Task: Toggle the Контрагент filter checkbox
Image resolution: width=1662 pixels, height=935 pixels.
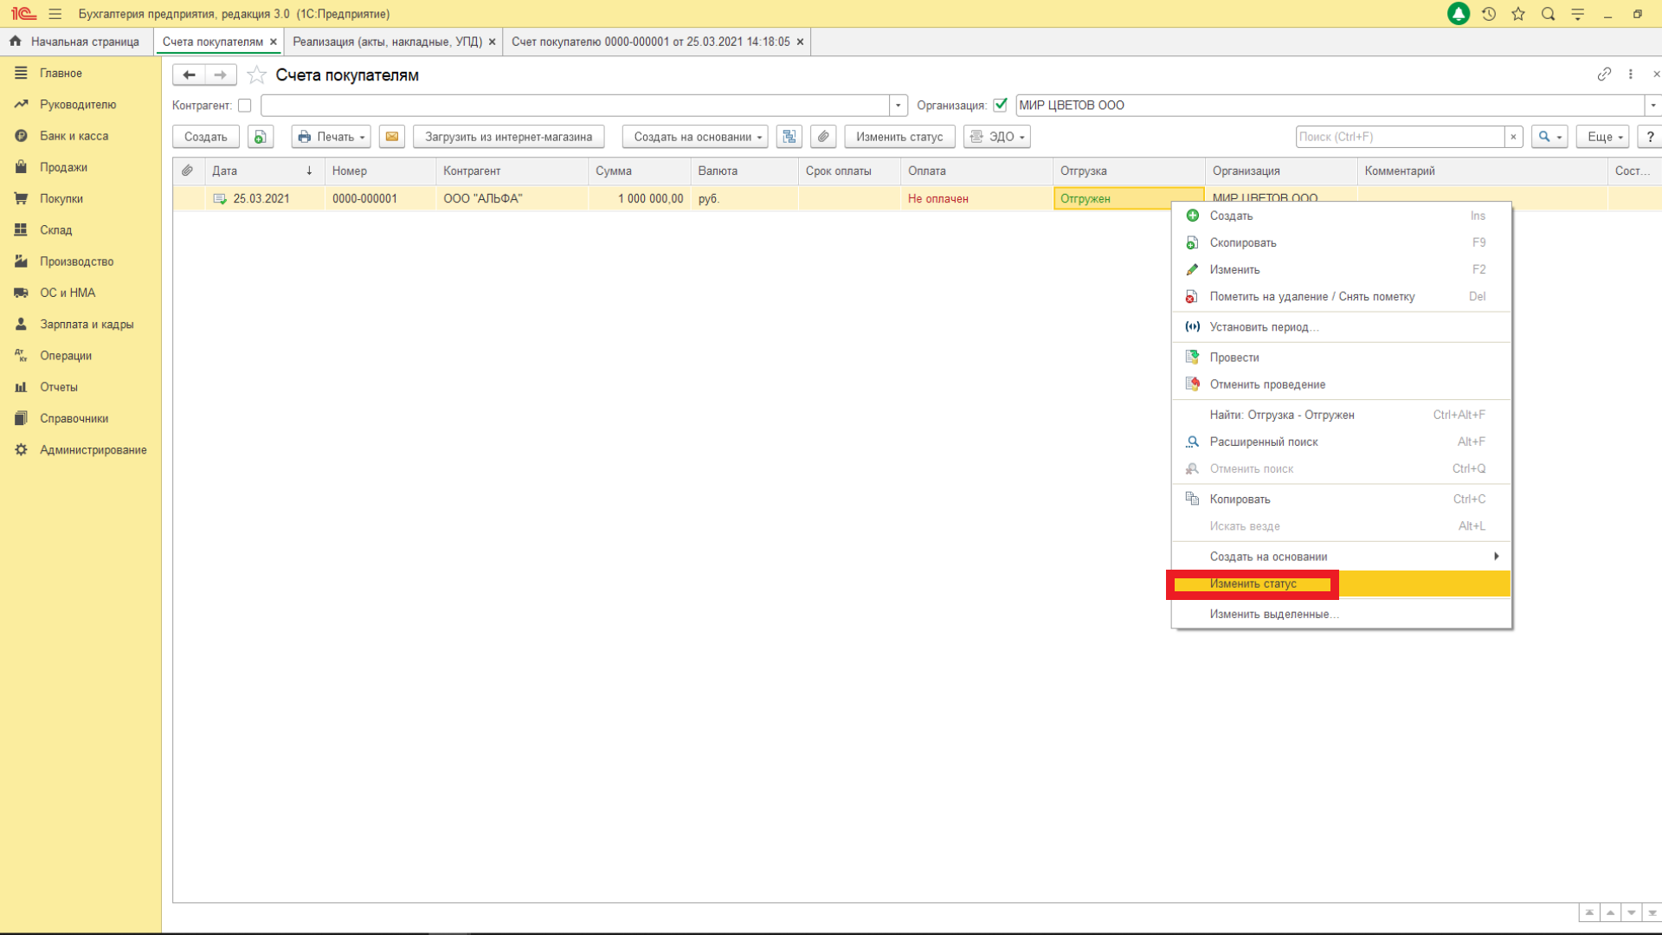Action: [245, 106]
